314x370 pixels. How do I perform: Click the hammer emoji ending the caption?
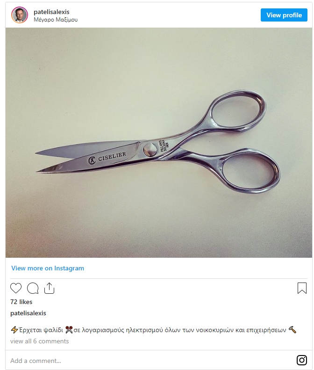(x=293, y=329)
